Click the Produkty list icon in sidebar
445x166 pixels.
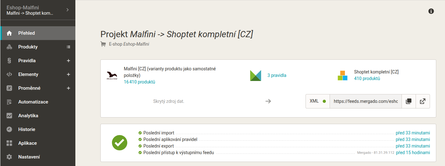click(68, 47)
